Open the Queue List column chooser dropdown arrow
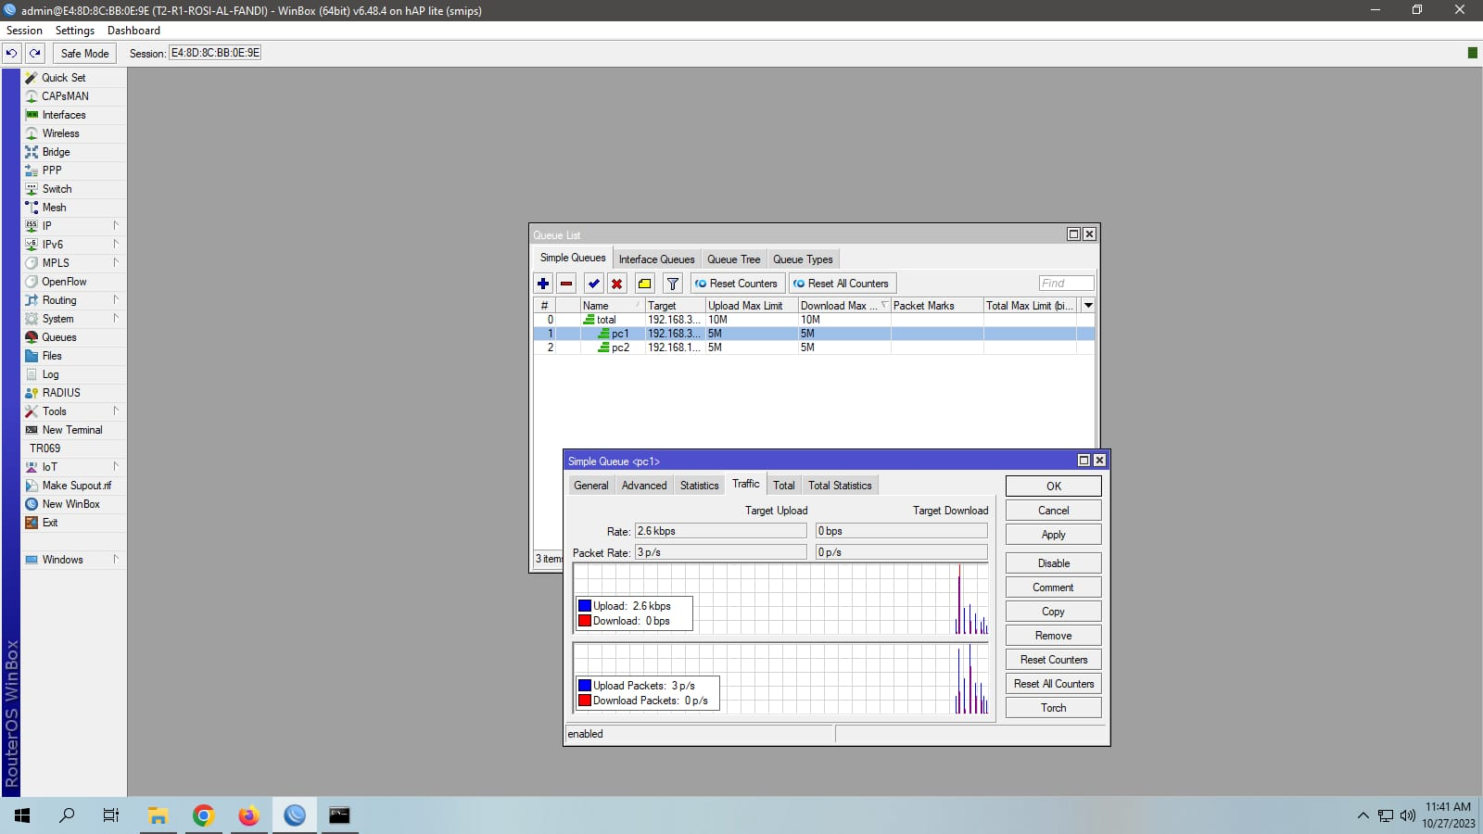The image size is (1483, 834). [1088, 305]
